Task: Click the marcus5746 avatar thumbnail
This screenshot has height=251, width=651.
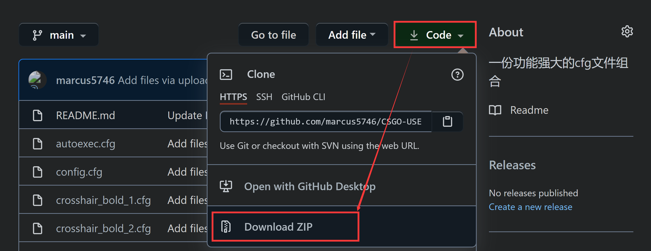Action: (x=38, y=80)
